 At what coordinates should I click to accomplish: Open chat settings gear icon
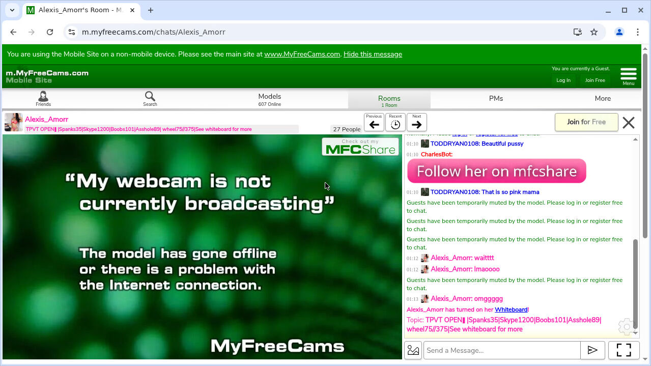pyautogui.click(x=626, y=326)
